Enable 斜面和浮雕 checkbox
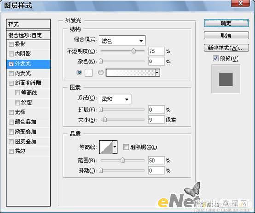Viewport: 255px width, 213px height. point(11,83)
